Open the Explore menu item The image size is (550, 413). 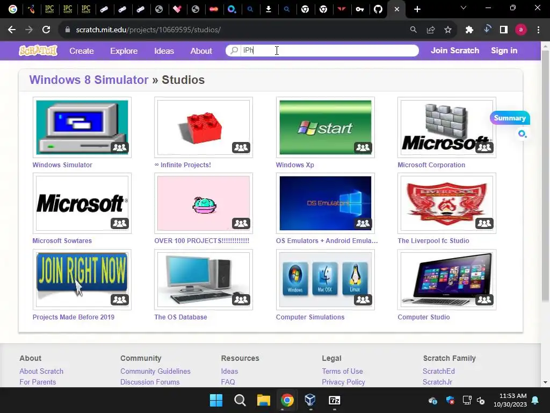[x=124, y=51]
